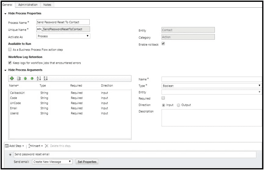Viewport: 264px width, 170px height.
Task: Click String type in the CallbackUrl row
Action: pos(44,93)
